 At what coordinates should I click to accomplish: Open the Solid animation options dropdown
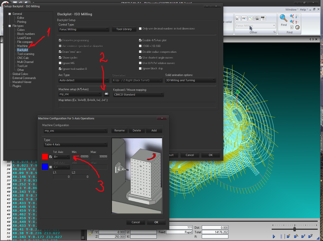(x=190, y=80)
